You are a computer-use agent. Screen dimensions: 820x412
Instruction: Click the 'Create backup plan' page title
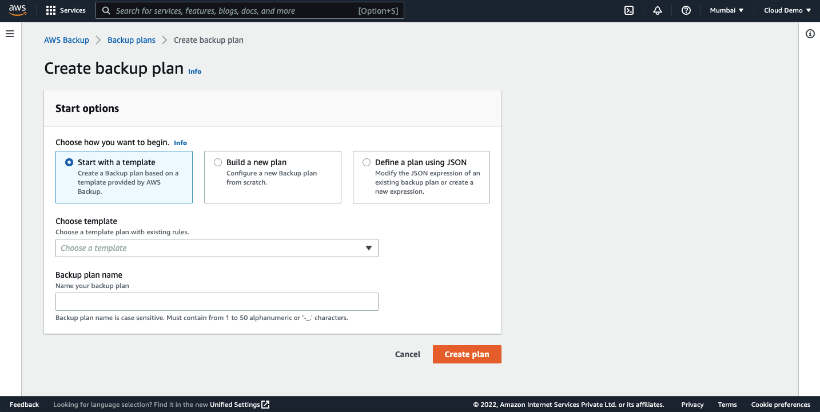coord(114,69)
